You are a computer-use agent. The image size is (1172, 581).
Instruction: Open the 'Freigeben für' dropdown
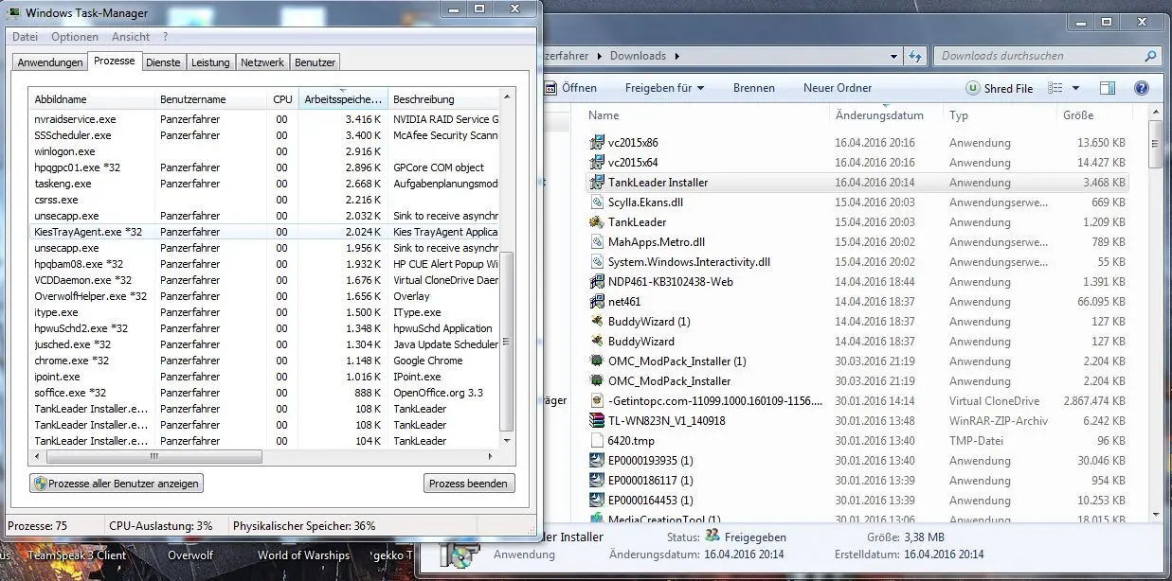[x=664, y=88]
